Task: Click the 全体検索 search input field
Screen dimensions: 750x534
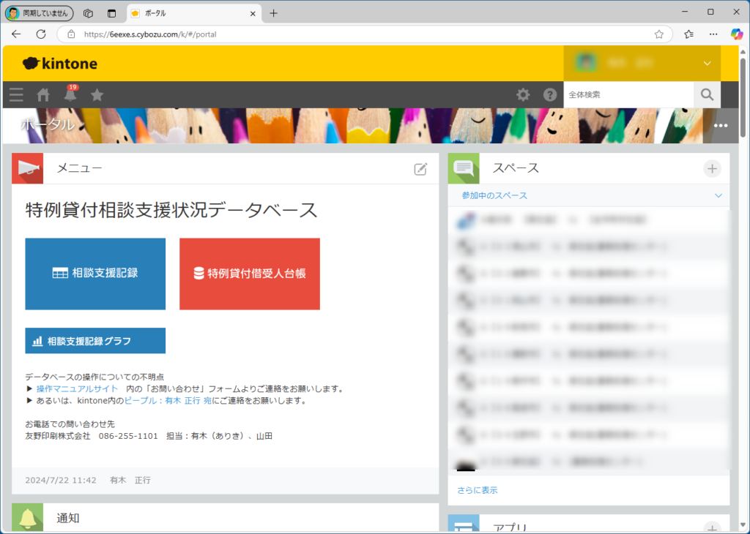Action: (628, 94)
